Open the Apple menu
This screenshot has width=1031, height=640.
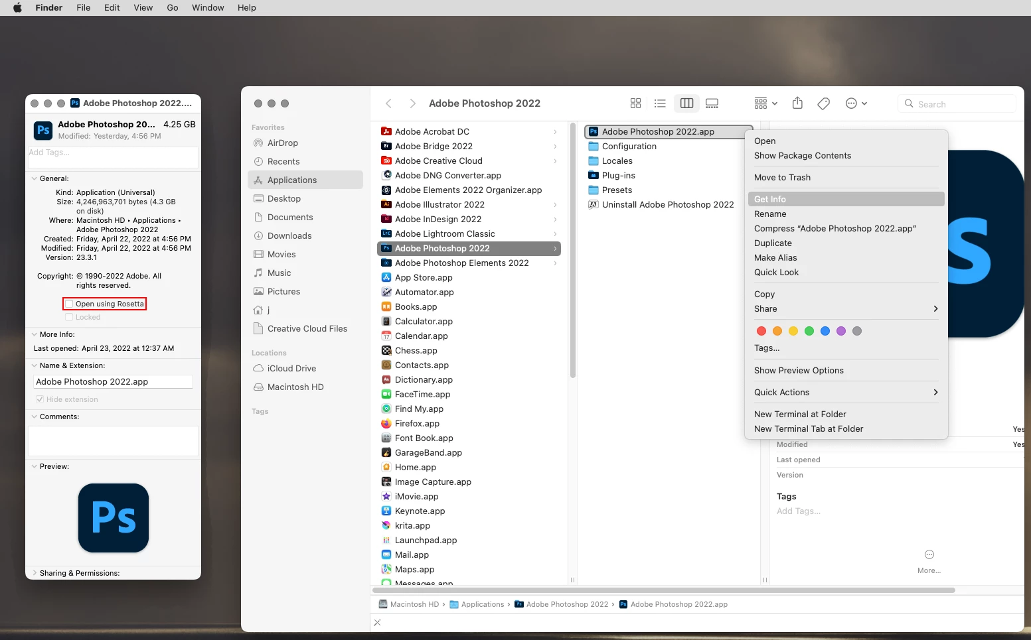point(18,8)
